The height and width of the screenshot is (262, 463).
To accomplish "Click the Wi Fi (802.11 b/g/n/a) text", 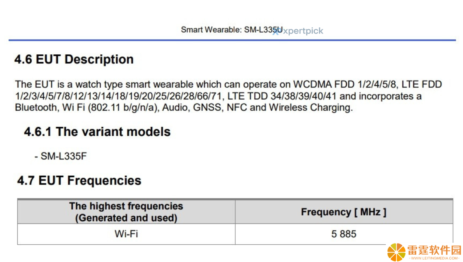I will tap(110, 107).
